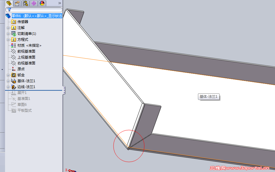Viewport: 275px width, 172px height.
Task: Select the 上视基准面 top plane
Action: (26, 57)
